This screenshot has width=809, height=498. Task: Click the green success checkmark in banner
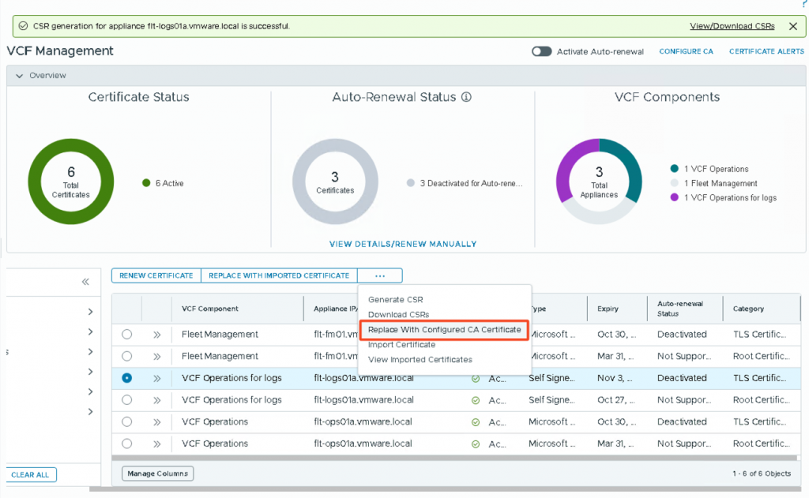tap(23, 26)
